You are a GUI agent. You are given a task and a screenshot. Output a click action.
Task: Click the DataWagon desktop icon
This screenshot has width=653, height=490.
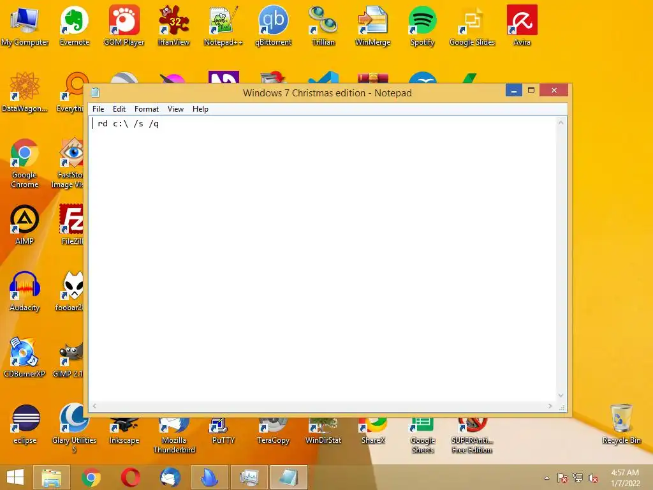tap(25, 92)
